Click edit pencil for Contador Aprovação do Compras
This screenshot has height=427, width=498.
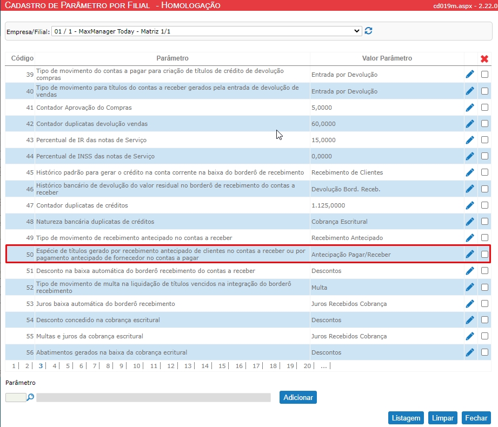pos(470,108)
